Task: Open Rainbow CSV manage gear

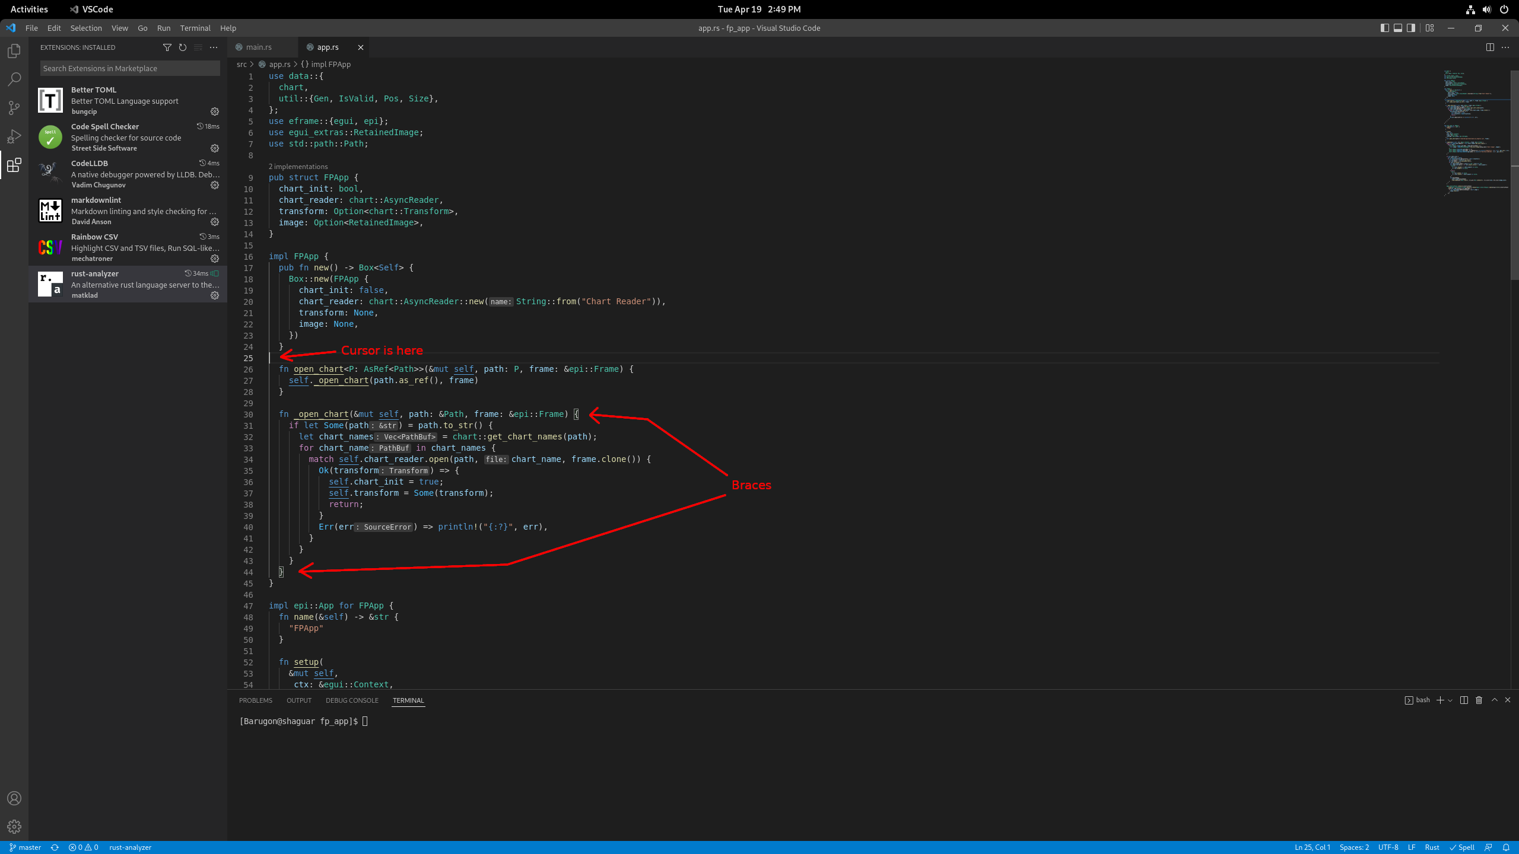Action: point(215,259)
